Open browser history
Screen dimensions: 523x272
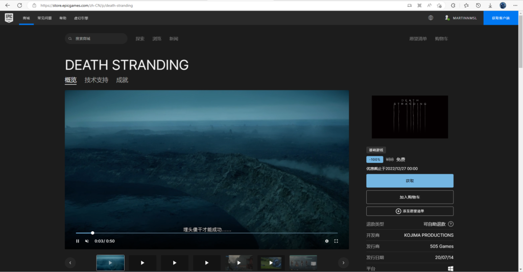coord(478,5)
